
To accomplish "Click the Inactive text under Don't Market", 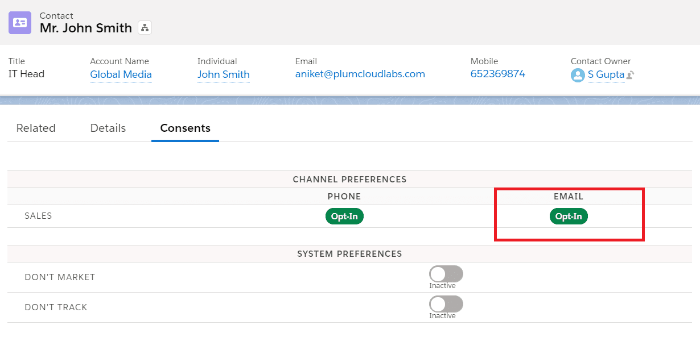I will 442,286.
